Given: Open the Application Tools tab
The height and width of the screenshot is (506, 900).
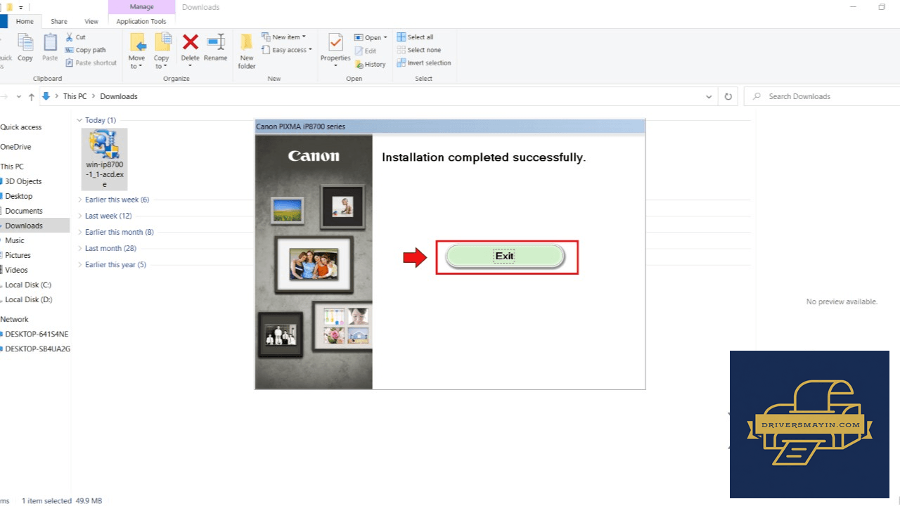Looking at the screenshot, I should pos(141,22).
